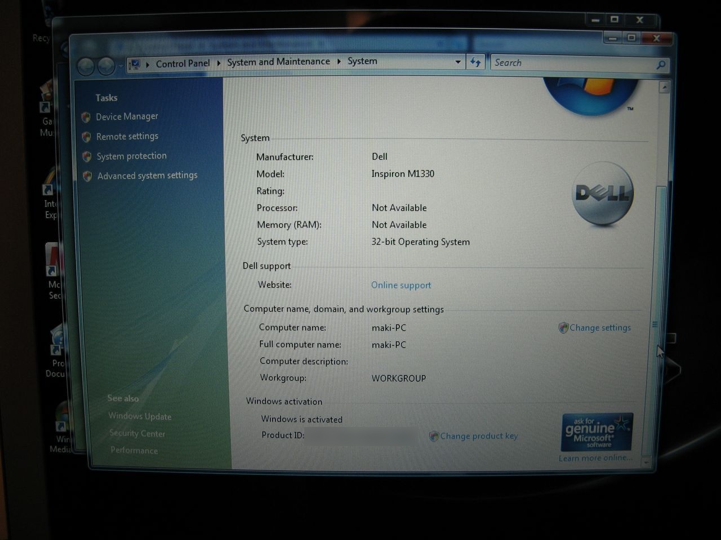Select the maki-PC Full computer name value

point(389,345)
